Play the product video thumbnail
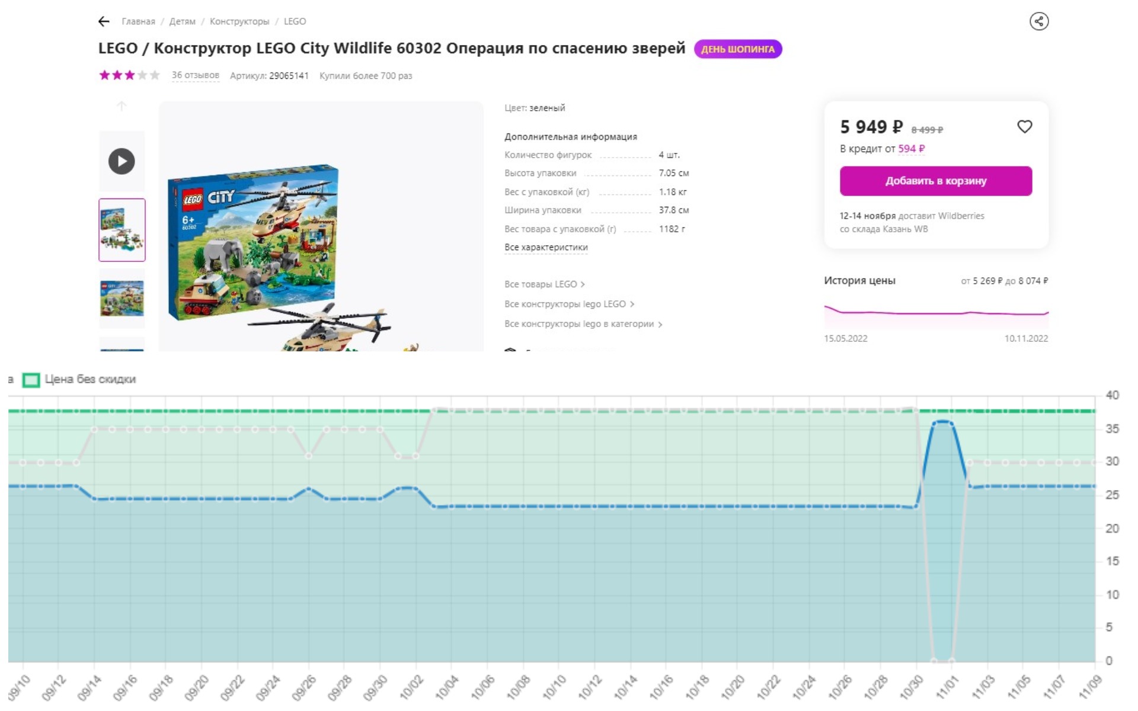1138x711 pixels. [122, 161]
